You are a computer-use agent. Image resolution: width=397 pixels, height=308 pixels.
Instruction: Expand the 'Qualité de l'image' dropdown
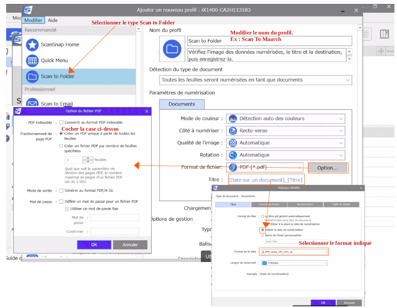click(x=285, y=143)
